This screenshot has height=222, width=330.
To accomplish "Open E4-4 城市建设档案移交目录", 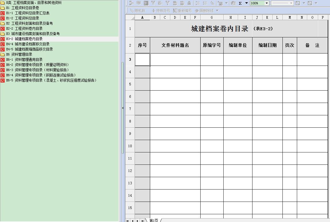I will (32, 44).
